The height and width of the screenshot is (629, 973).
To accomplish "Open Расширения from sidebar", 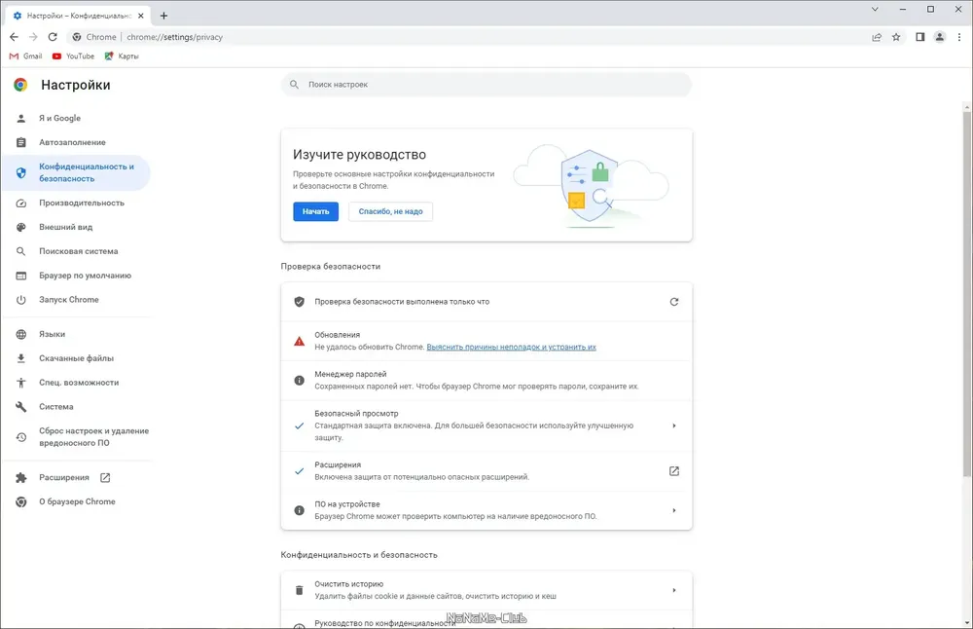I will pos(64,477).
